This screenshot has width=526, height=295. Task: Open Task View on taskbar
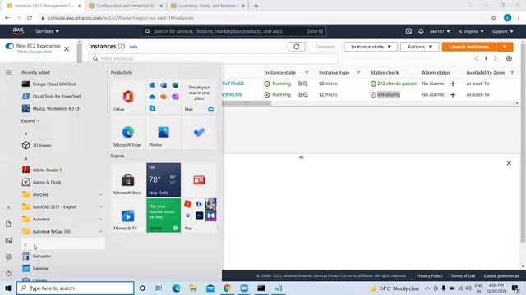[159, 288]
